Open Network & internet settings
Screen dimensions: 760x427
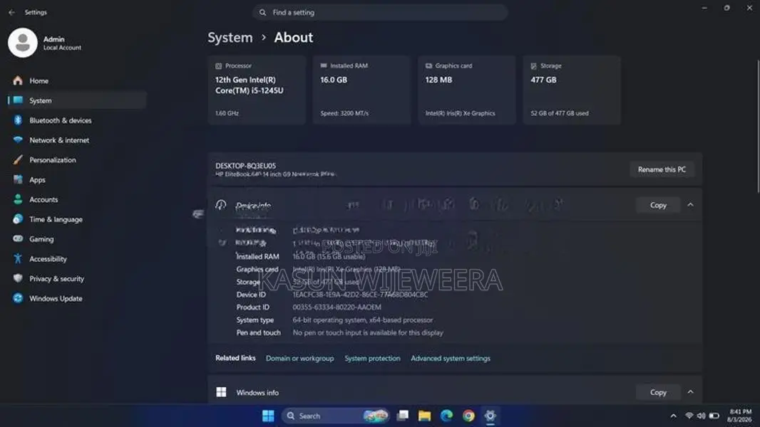pos(76,140)
